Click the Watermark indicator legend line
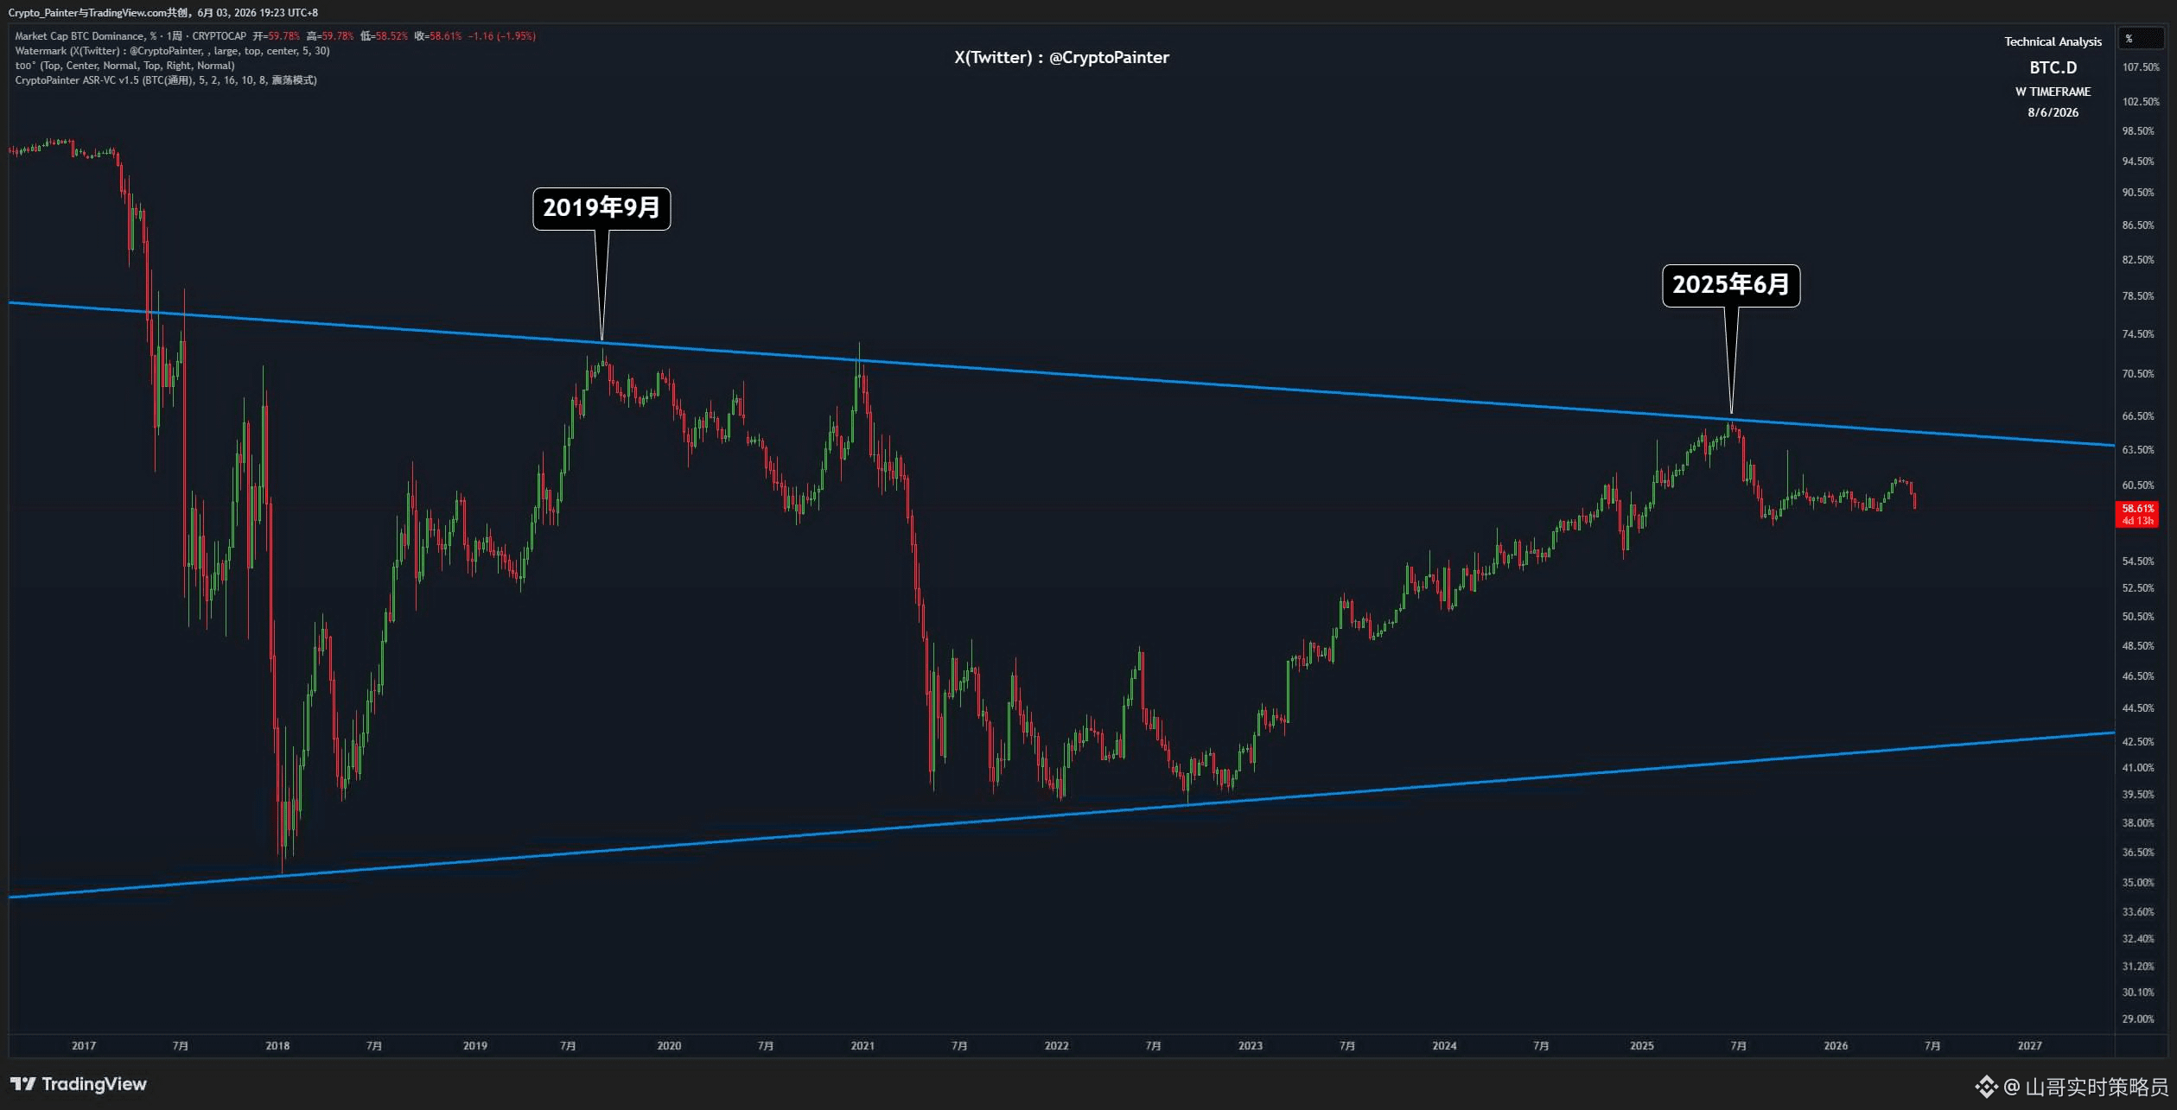2177x1110 pixels. coord(172,51)
